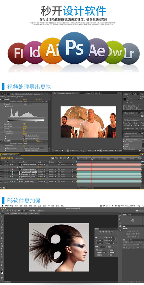Open the 文件 menu in Photoshop
Image resolution: width=144 pixels, height=285 pixels.
coord(16,206)
